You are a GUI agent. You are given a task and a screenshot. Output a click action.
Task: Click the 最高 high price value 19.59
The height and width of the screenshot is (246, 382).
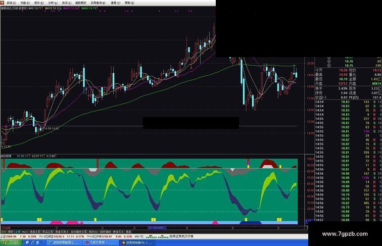343,75
